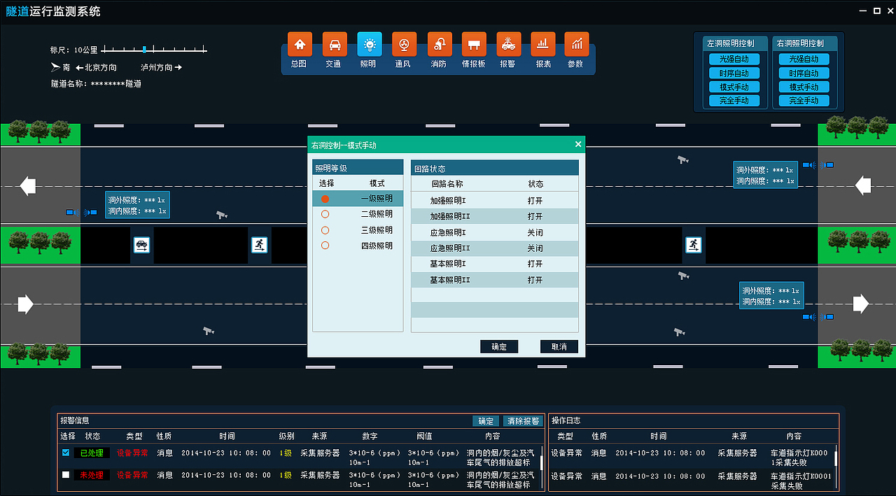Click the vehicle cross-passage sign icon

[x=142, y=245]
